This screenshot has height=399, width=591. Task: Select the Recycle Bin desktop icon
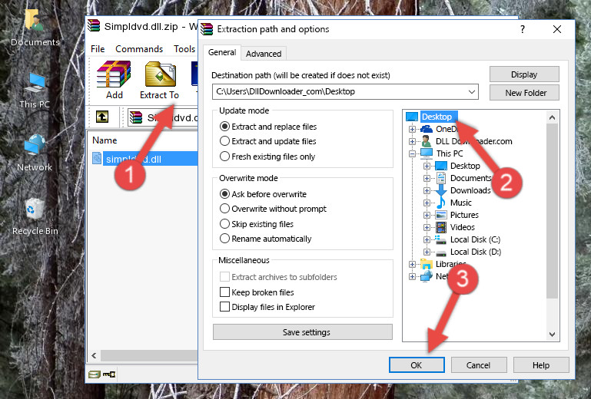pyautogui.click(x=35, y=209)
